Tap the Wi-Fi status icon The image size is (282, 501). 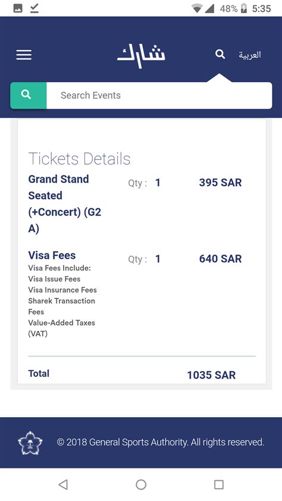(197, 8)
